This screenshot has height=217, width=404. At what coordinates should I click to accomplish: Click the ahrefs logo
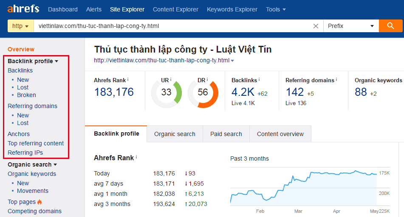coord(23,9)
